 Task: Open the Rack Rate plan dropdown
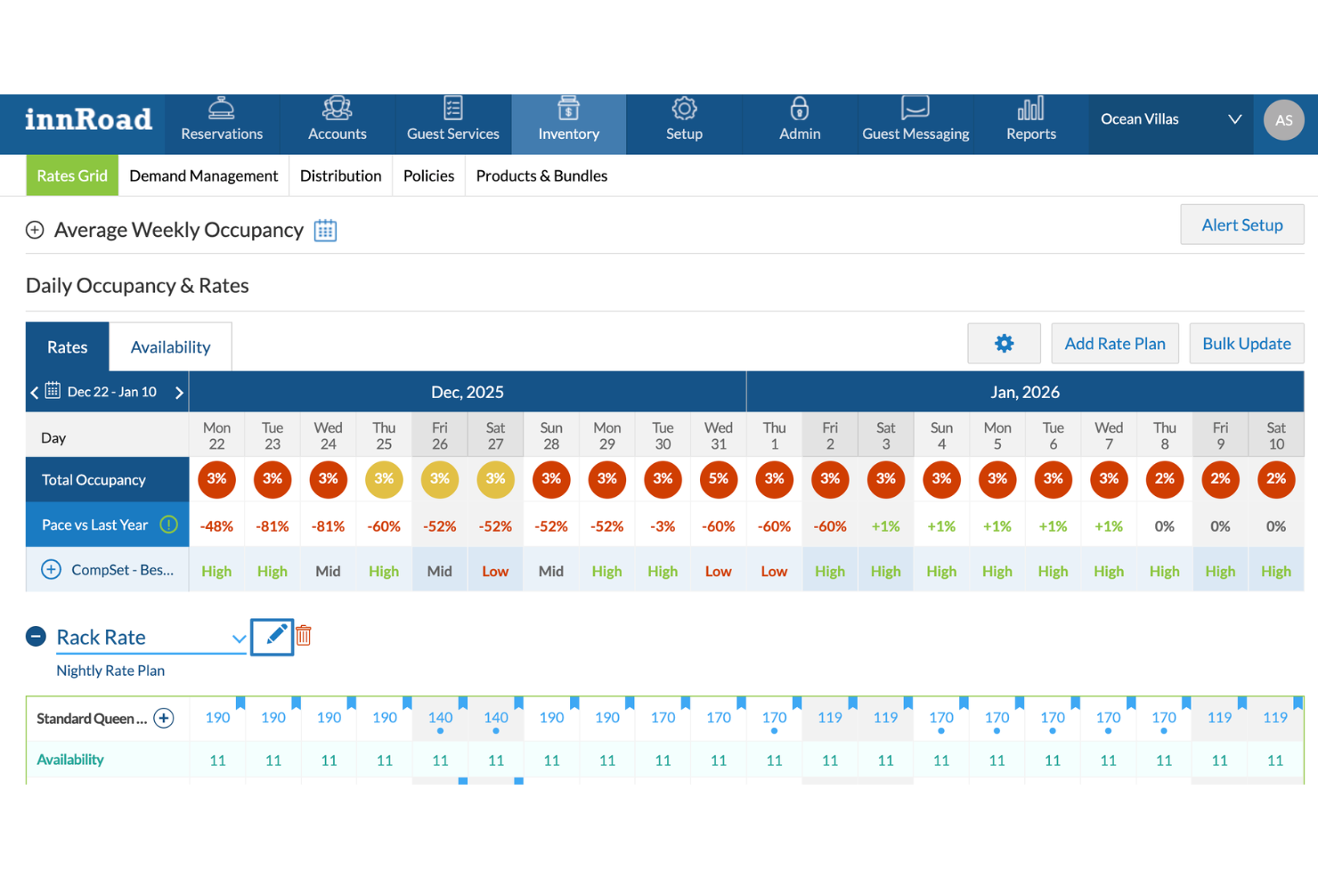coord(238,639)
